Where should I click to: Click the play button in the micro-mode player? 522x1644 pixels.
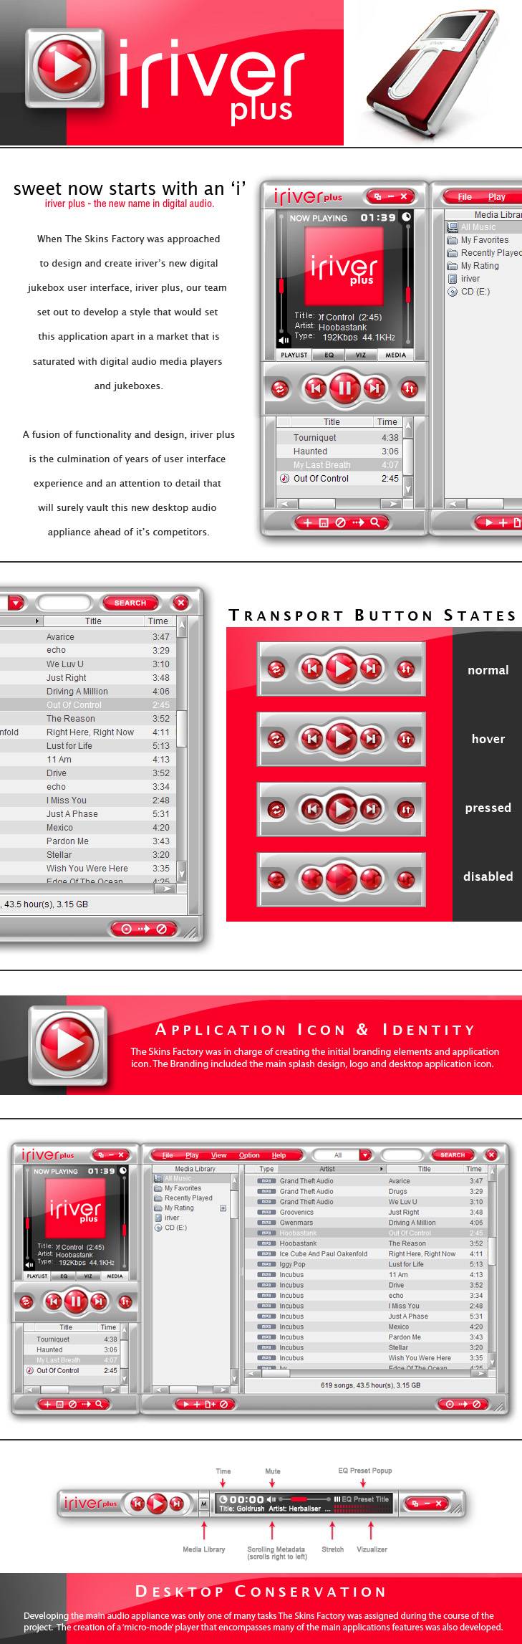pyautogui.click(x=156, y=1504)
